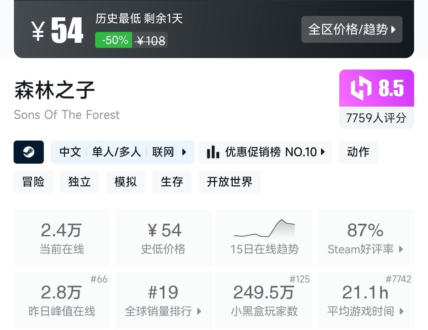Select the 动作 genre tag
The image size is (428, 330).
coord(358,152)
